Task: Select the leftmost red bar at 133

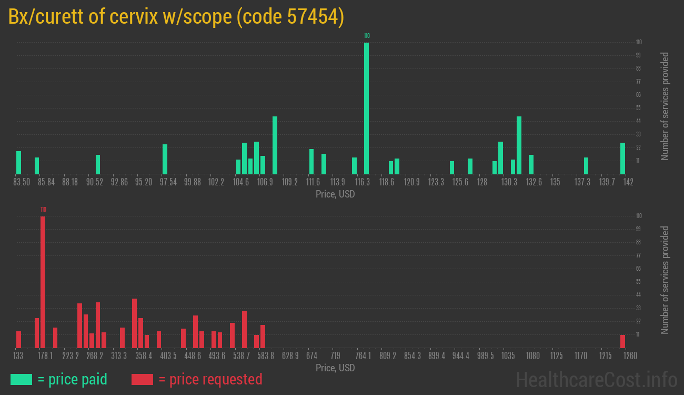Action: [x=19, y=339]
